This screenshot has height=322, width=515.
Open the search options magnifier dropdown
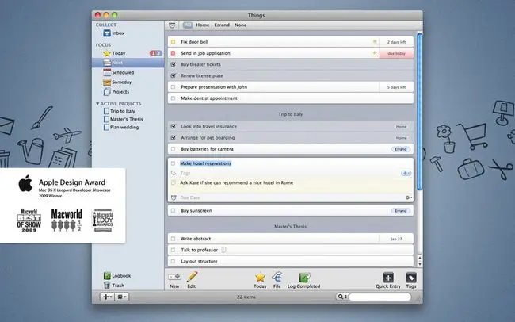pyautogui.click(x=341, y=297)
